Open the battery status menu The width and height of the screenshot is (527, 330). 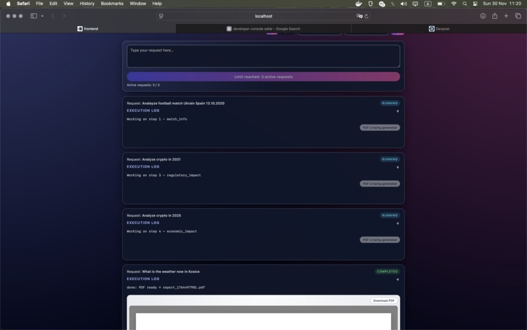pyautogui.click(x=441, y=4)
